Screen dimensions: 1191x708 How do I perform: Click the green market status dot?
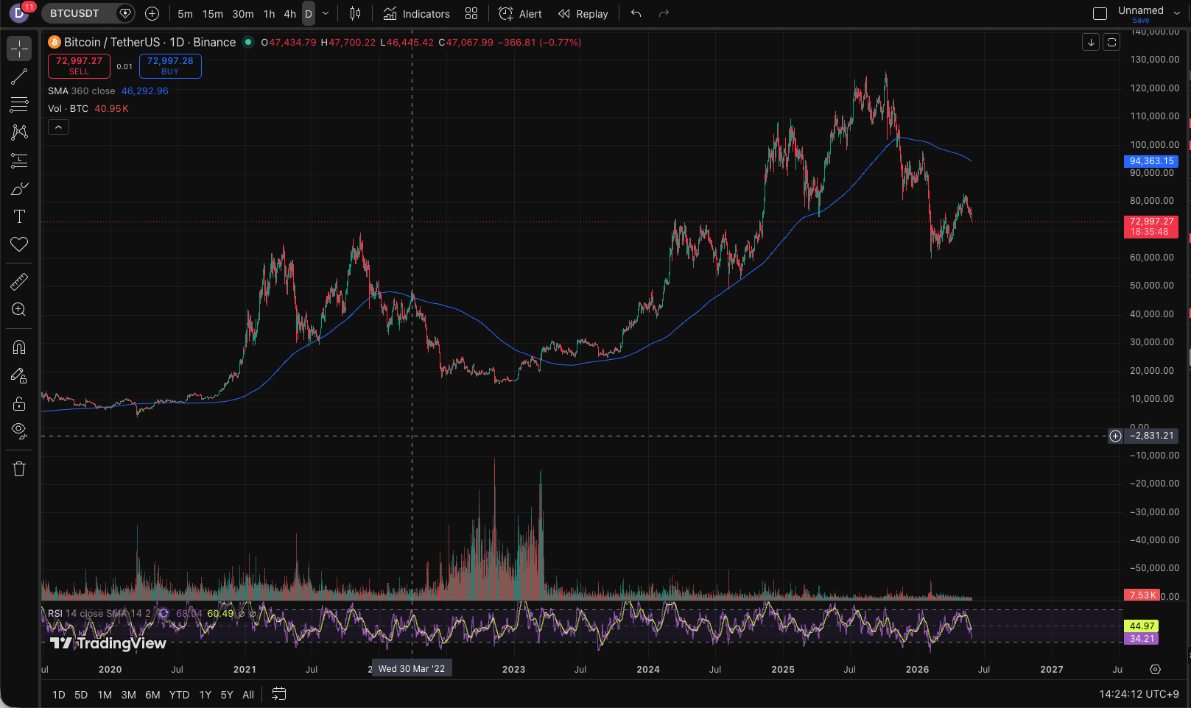(248, 42)
